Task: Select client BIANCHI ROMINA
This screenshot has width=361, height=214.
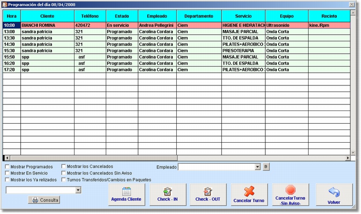Action: (x=47, y=25)
